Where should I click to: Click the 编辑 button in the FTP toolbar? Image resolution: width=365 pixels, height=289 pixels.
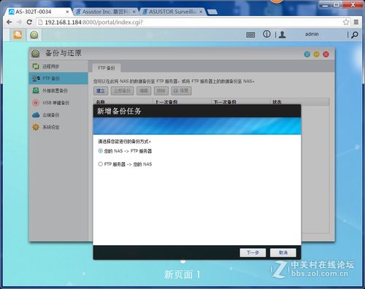(x=144, y=90)
